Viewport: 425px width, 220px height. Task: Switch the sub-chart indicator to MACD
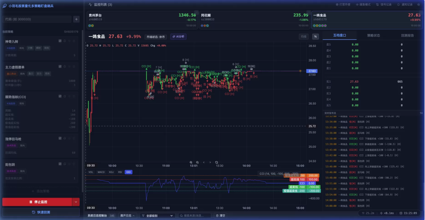tap(101, 172)
